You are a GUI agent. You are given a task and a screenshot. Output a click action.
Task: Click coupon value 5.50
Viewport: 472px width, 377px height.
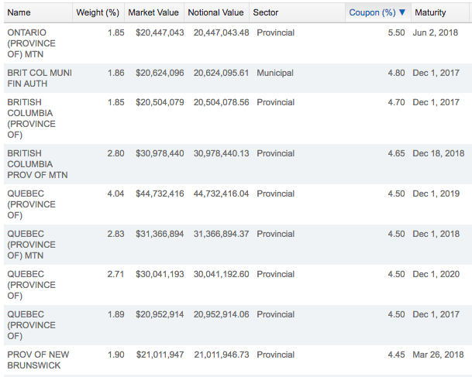pos(397,33)
